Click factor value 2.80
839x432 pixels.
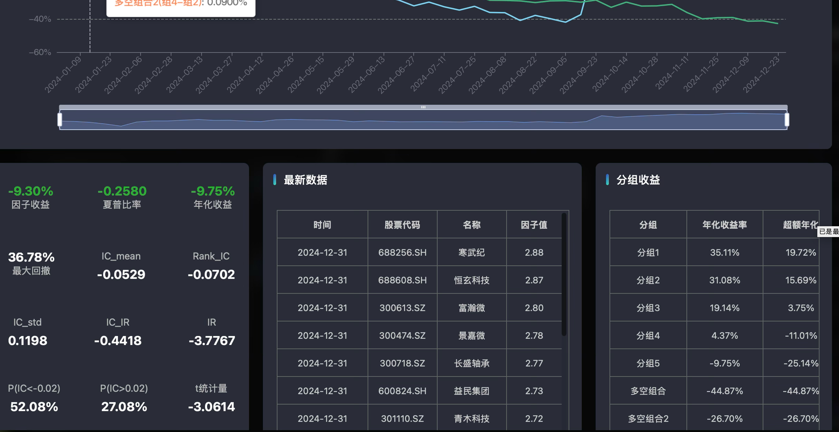[534, 308]
